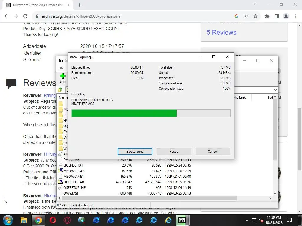The image size is (302, 226).
Task: Bookmark this page with star icon
Action: coord(255,16)
